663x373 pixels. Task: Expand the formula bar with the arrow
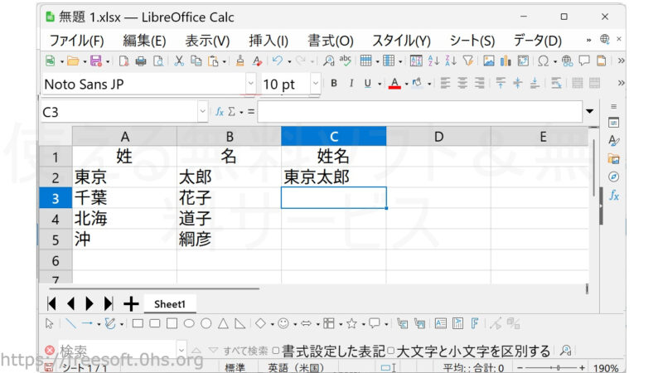(x=589, y=111)
